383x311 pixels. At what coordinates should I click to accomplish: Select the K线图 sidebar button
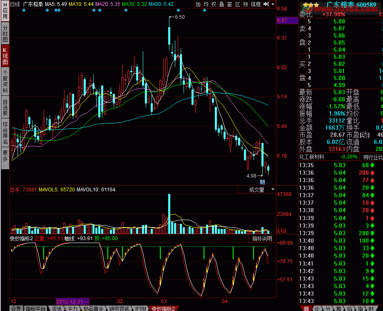click(x=5, y=56)
